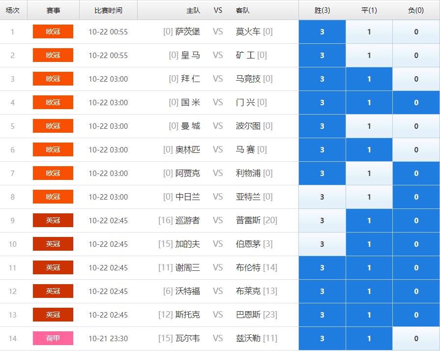Toggle win (3) for 萨茨堡 vs 莫火车

click(x=322, y=31)
